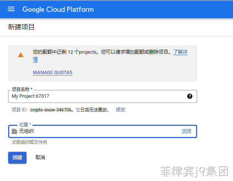The height and width of the screenshot is (181, 233).
Task: Click the orange warning triangle icon
Action: tap(21, 55)
